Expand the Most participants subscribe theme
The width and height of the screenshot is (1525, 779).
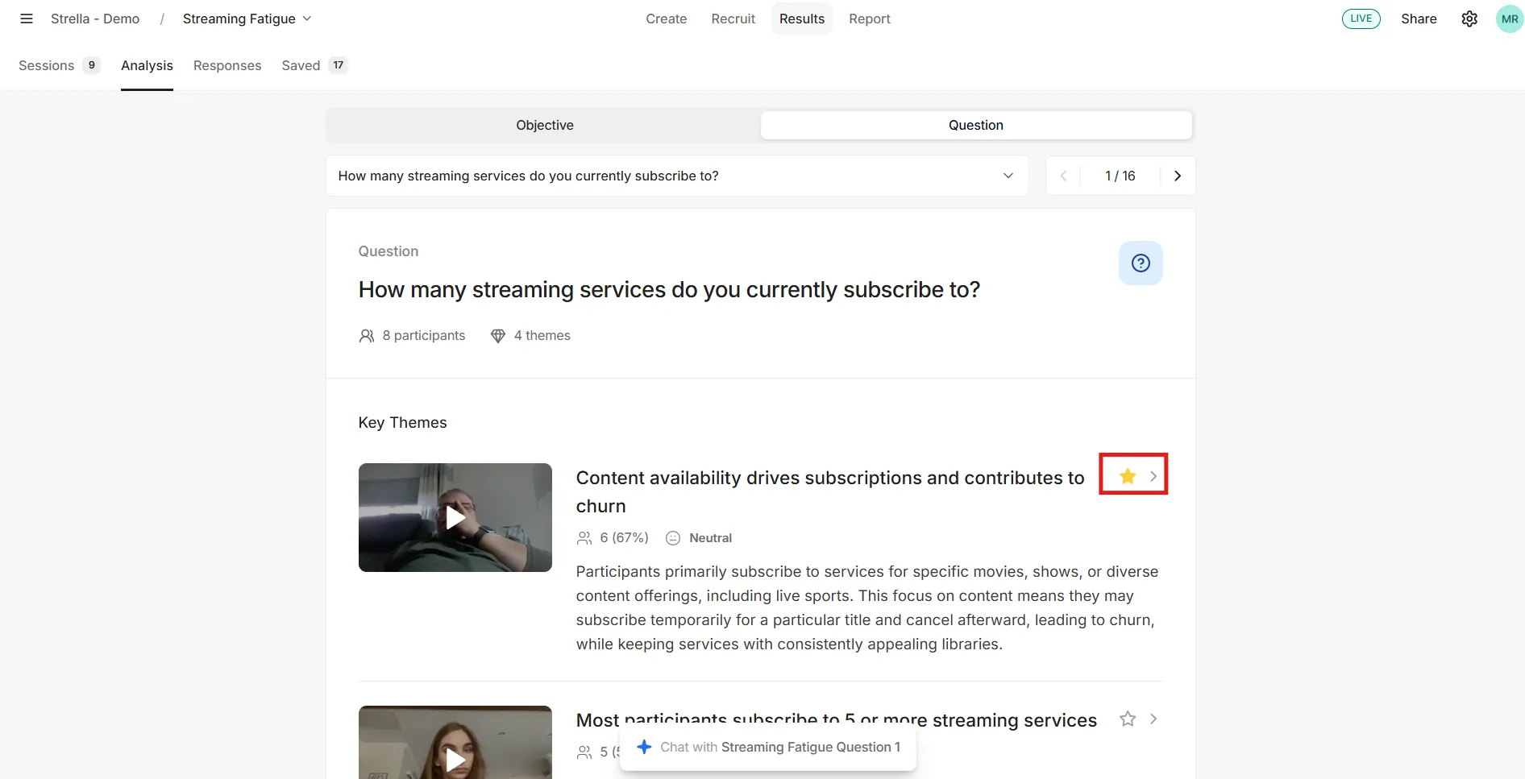coord(1153,719)
